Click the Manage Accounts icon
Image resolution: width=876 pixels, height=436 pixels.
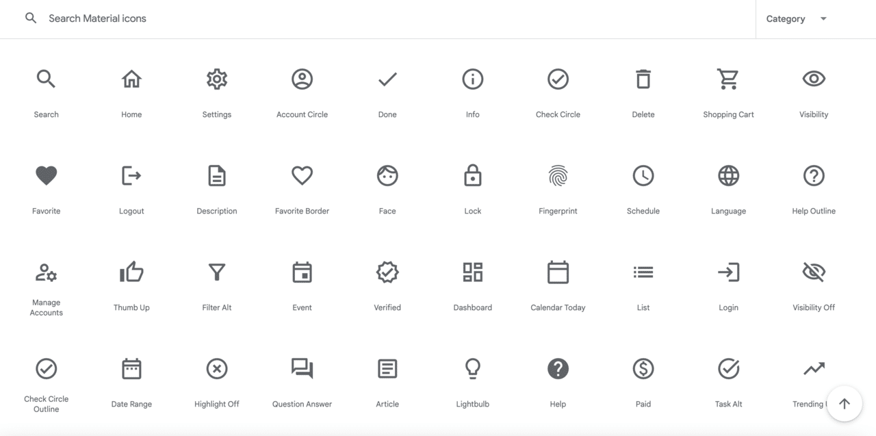tap(46, 272)
